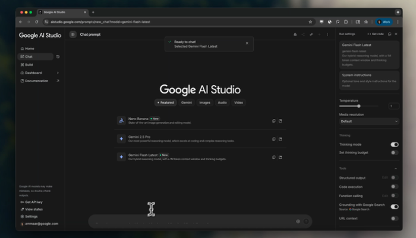Toggle Thinking mode switch
The image size is (416, 238).
(x=395, y=145)
